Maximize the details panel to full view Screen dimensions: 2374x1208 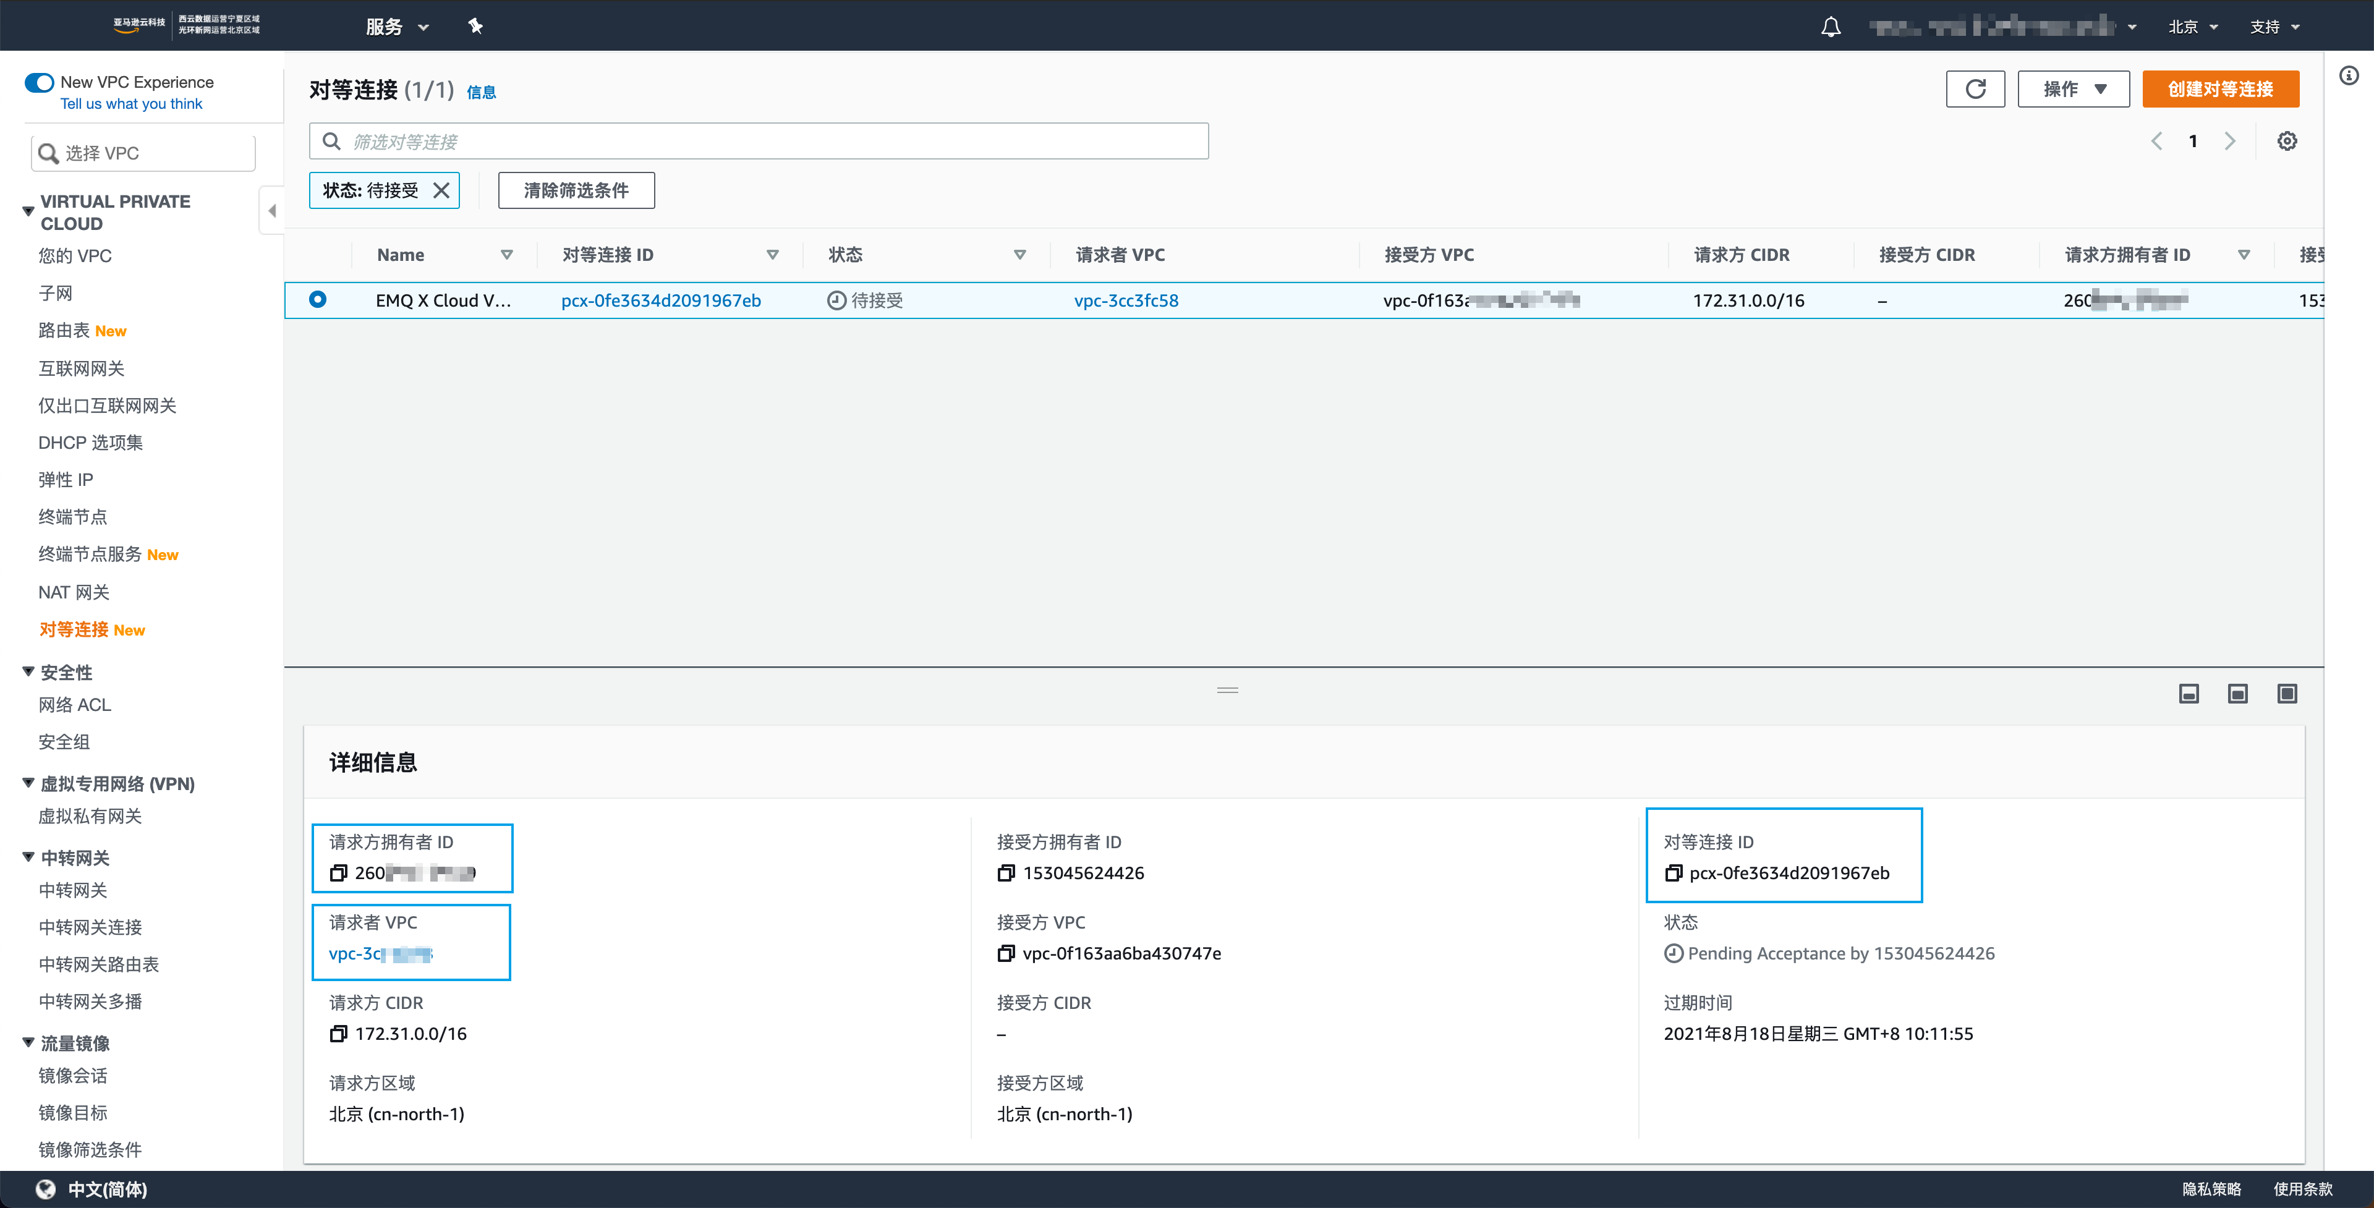pyautogui.click(x=2286, y=694)
